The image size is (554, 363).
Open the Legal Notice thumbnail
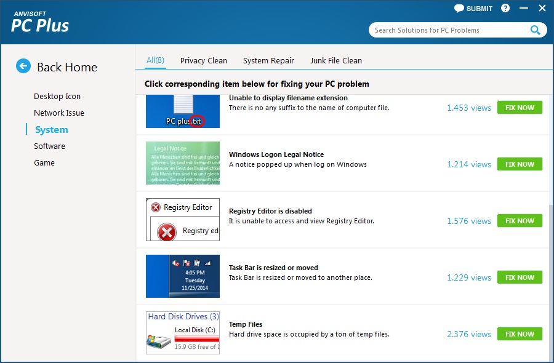(x=183, y=163)
